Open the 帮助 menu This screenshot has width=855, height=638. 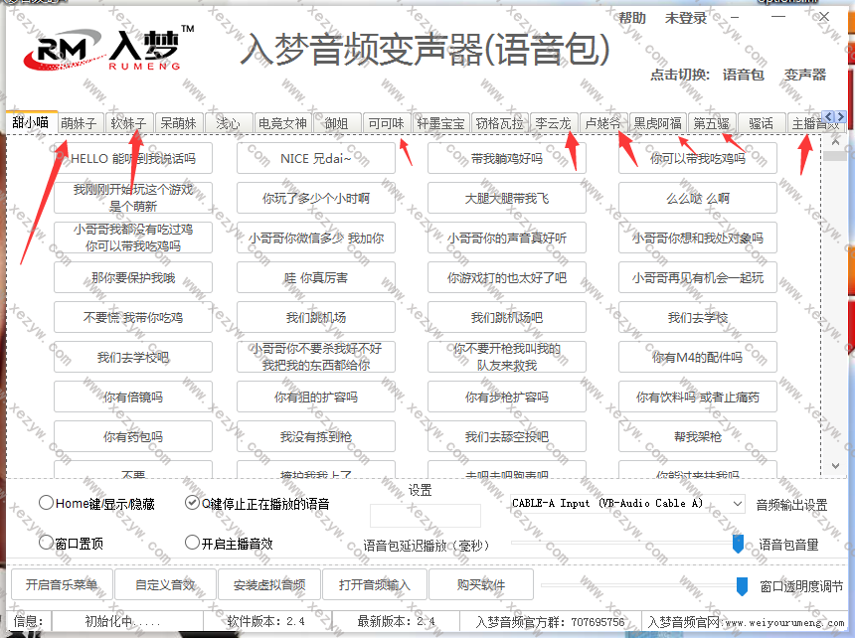pos(632,18)
